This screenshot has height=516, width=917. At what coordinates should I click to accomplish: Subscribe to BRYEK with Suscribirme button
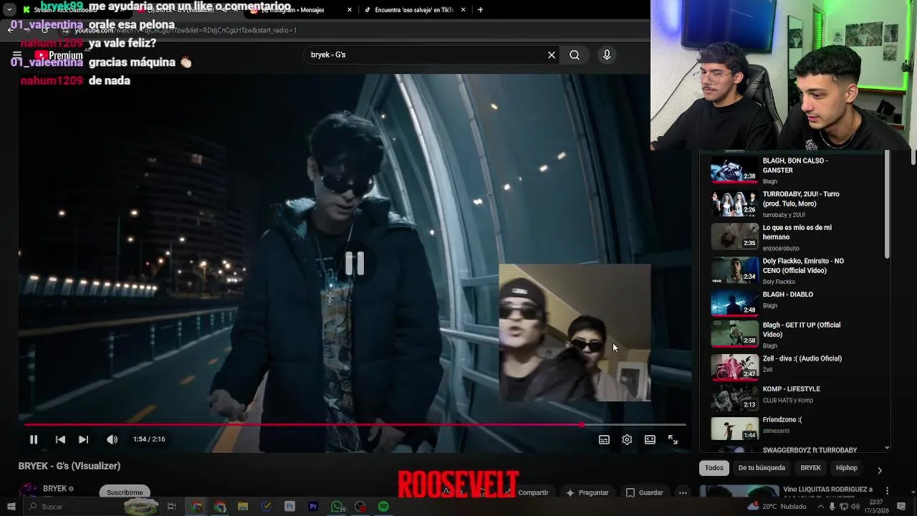click(x=125, y=492)
